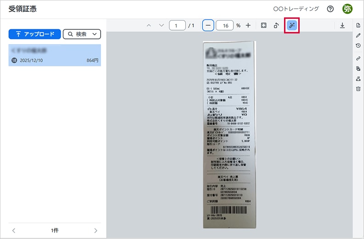Viewport: 364px width, 239px height.
Task: Go to previous page using up chevron
Action: click(x=148, y=26)
